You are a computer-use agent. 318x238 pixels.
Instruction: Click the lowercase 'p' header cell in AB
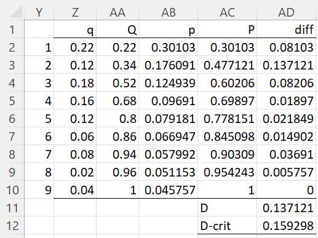pos(169,30)
